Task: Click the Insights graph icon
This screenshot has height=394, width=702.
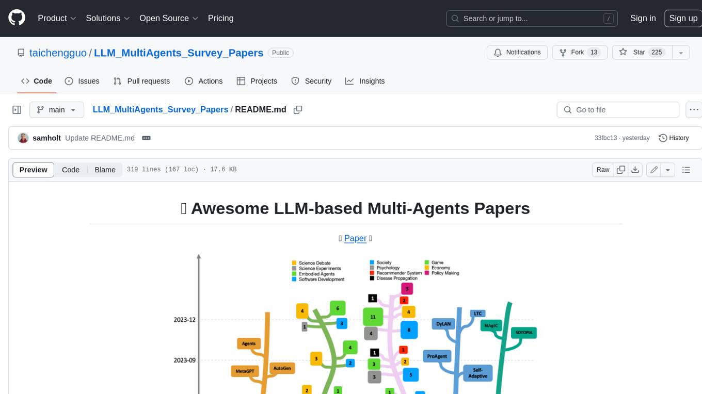Action: (x=349, y=81)
